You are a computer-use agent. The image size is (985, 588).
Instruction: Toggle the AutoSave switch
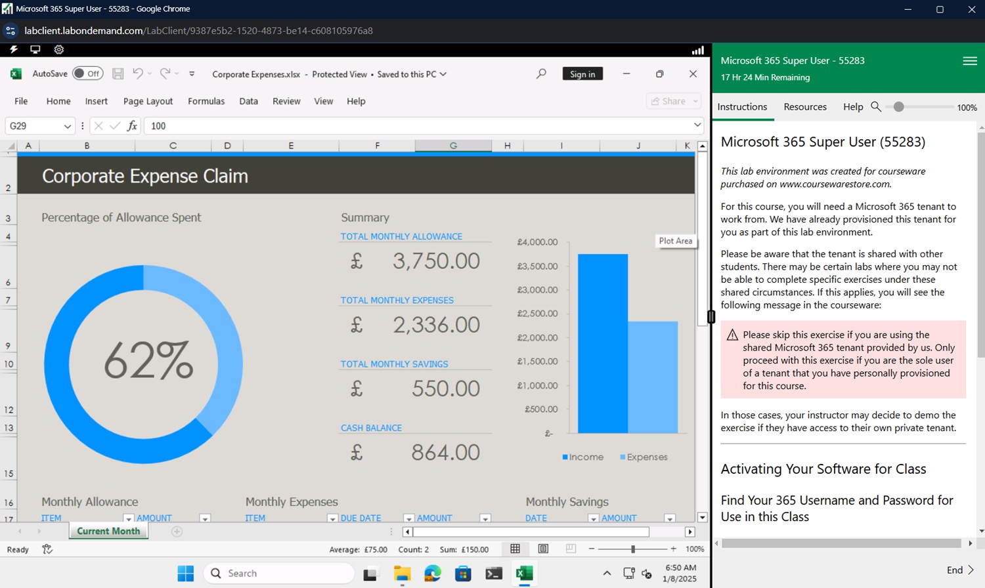click(87, 73)
